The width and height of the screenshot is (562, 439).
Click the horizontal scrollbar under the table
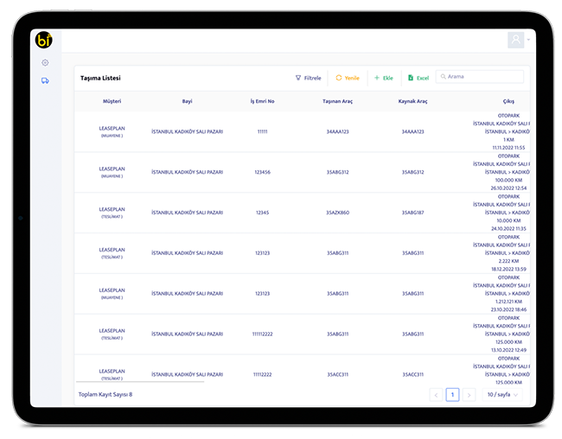point(140,382)
